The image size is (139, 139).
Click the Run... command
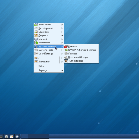point(49,66)
